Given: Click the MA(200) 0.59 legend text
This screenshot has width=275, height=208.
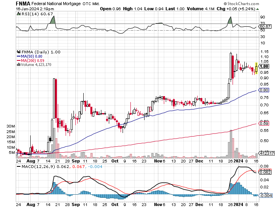Looking at the screenshot, I should pos(33,60).
